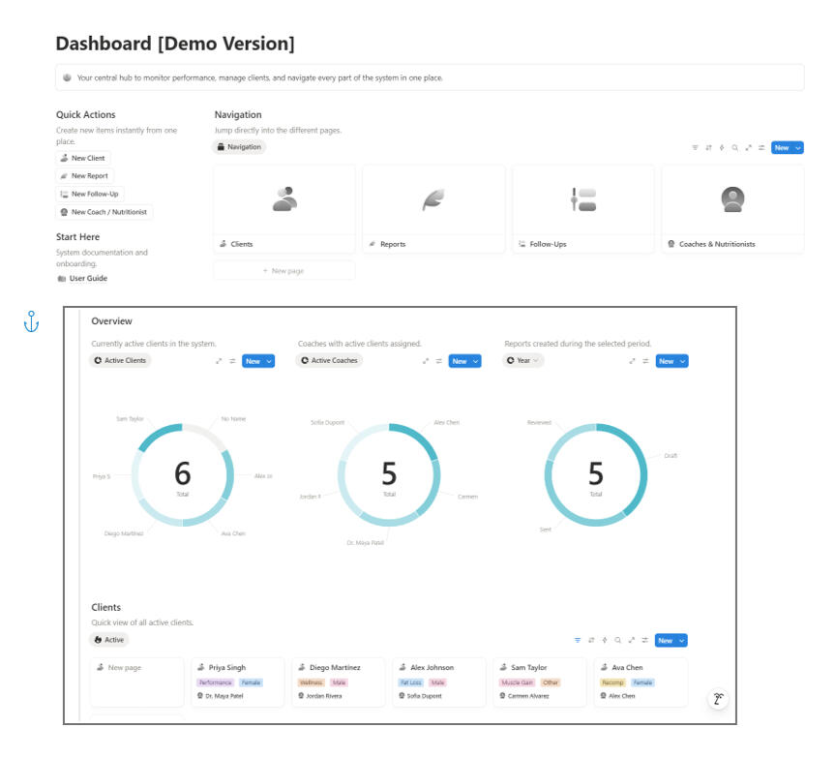This screenshot has height=758, width=835.
Task: Click the sort icon in Navigation toolbar
Action: [708, 148]
